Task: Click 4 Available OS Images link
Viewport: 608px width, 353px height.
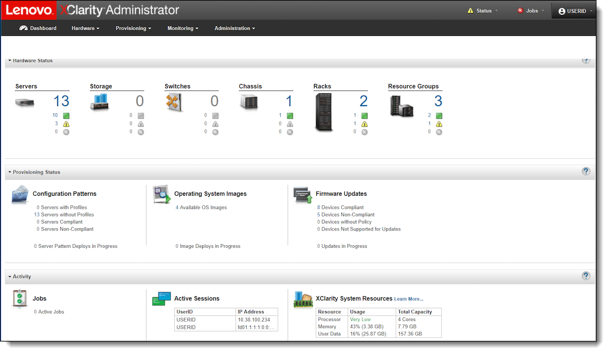Action: pos(201,207)
